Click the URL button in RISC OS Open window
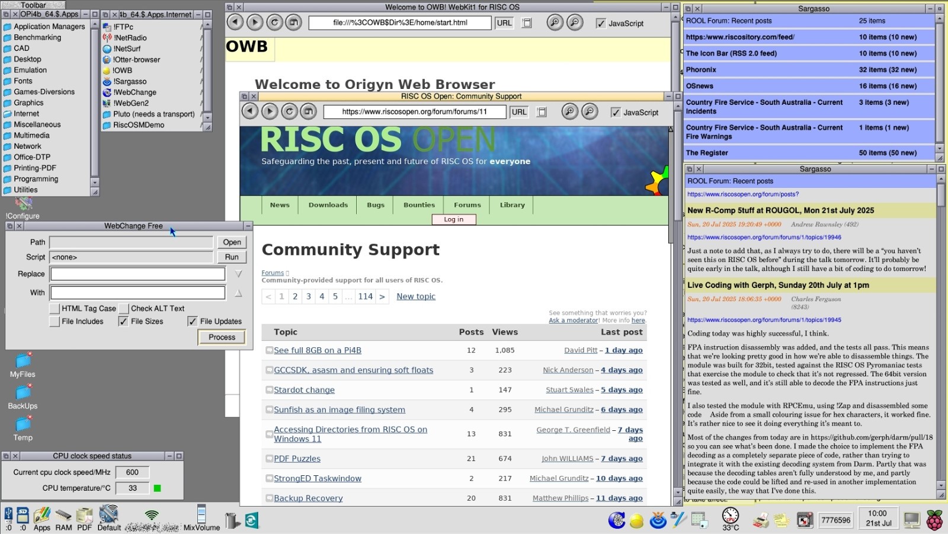The height and width of the screenshot is (534, 948). coord(519,112)
